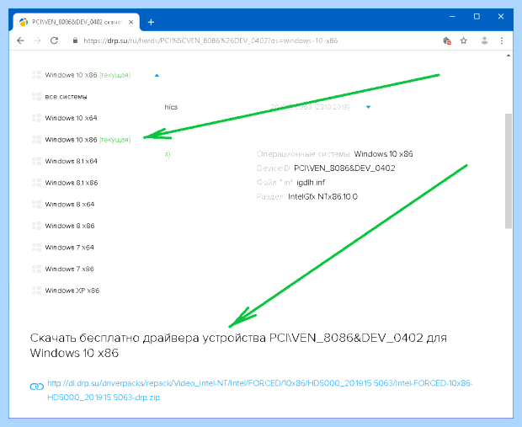
Task: Click the browser forward arrow
Action: click(37, 40)
